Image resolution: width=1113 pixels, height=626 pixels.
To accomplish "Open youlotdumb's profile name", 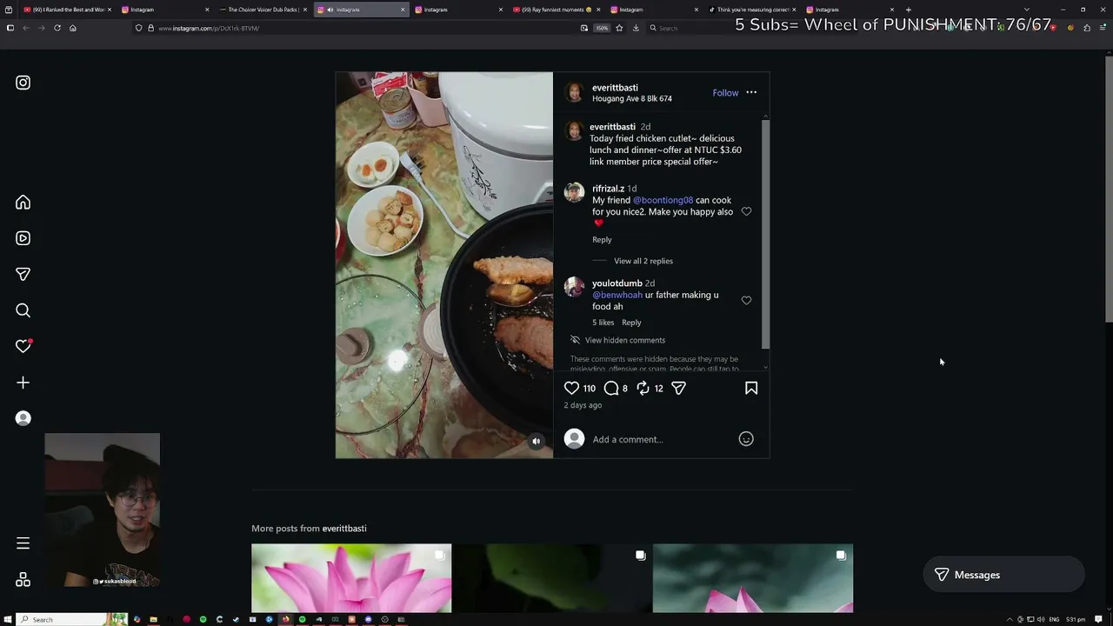I will pos(617,283).
